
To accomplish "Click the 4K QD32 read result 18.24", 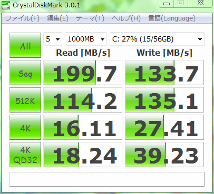I will click(x=83, y=155).
